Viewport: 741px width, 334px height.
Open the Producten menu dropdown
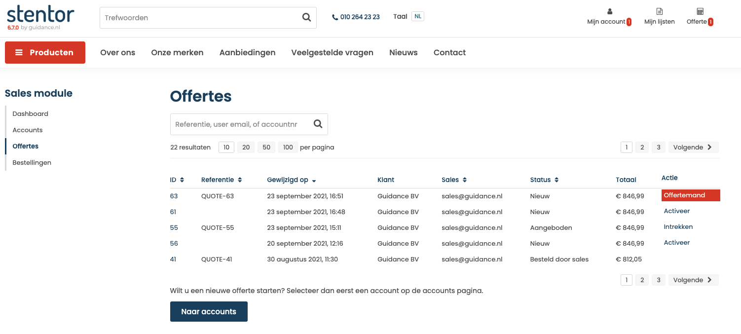[x=45, y=53]
